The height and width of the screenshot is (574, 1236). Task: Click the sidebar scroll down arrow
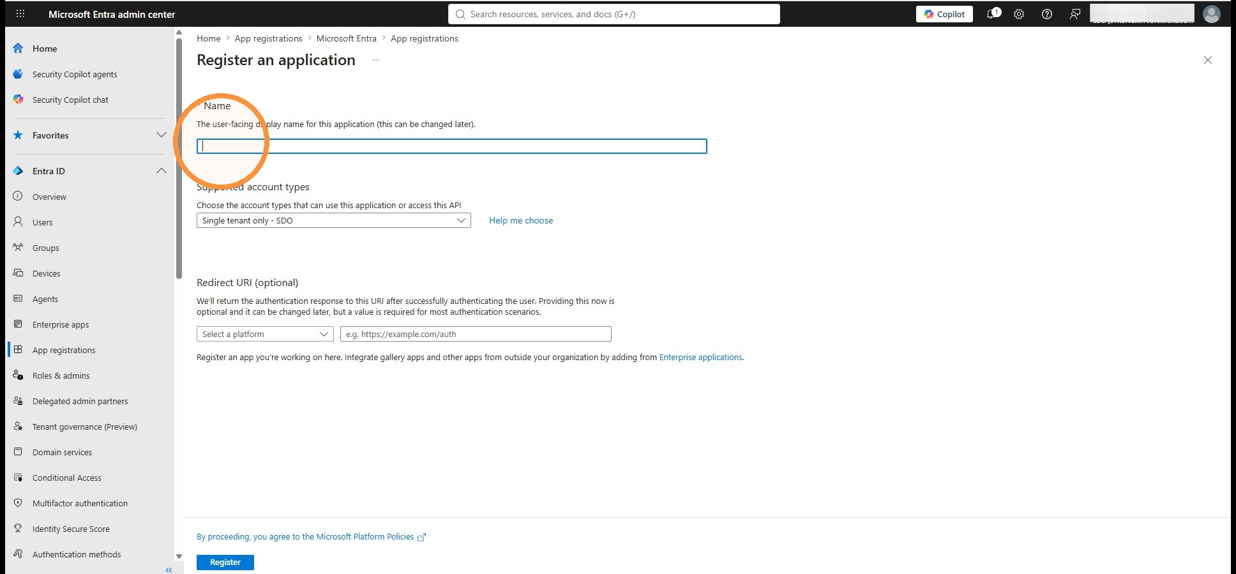(179, 556)
